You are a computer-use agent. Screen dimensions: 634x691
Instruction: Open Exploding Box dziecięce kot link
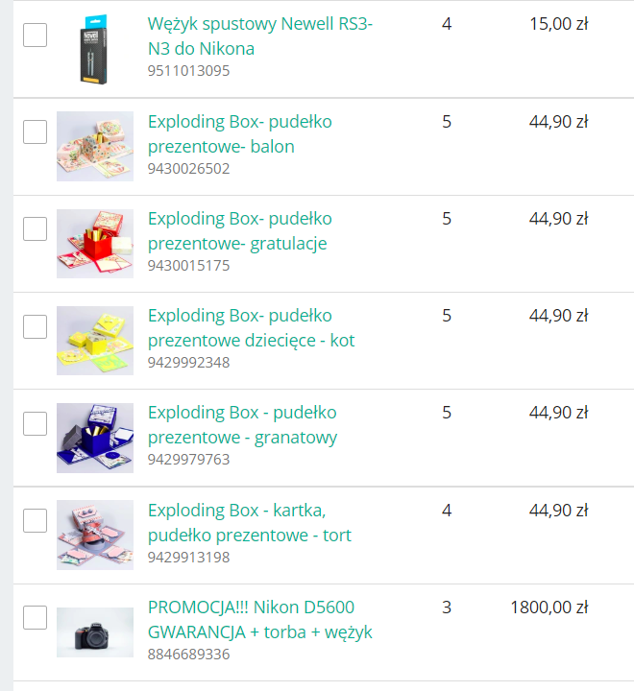pyautogui.click(x=251, y=327)
